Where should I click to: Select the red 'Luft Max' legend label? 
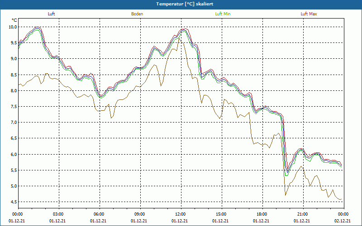[x=309, y=14]
